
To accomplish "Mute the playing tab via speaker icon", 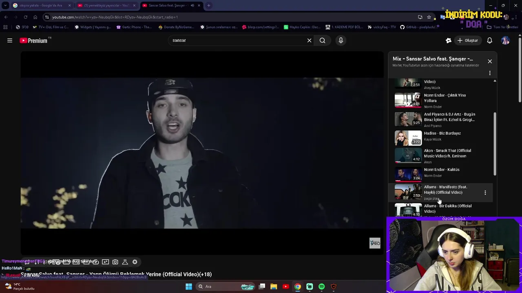I will tap(192, 5).
